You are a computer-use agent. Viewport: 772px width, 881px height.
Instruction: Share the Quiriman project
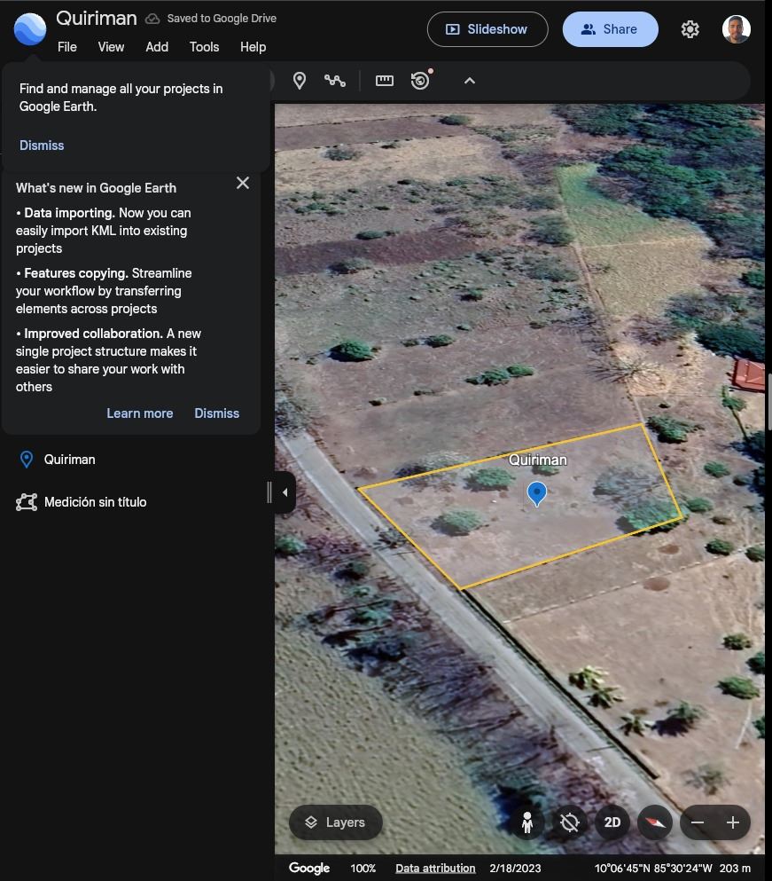tap(611, 29)
